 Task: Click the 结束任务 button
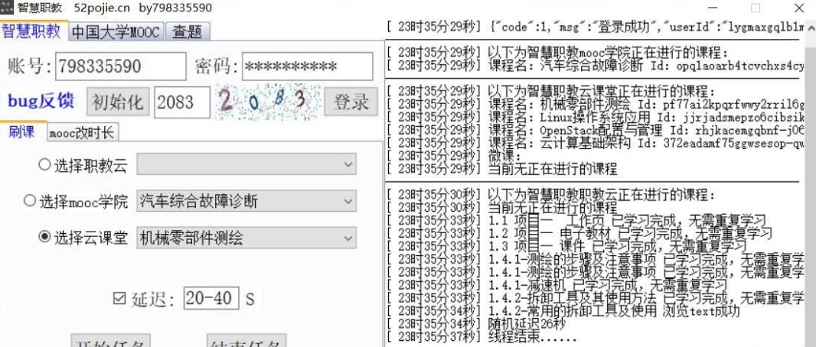click(x=246, y=342)
